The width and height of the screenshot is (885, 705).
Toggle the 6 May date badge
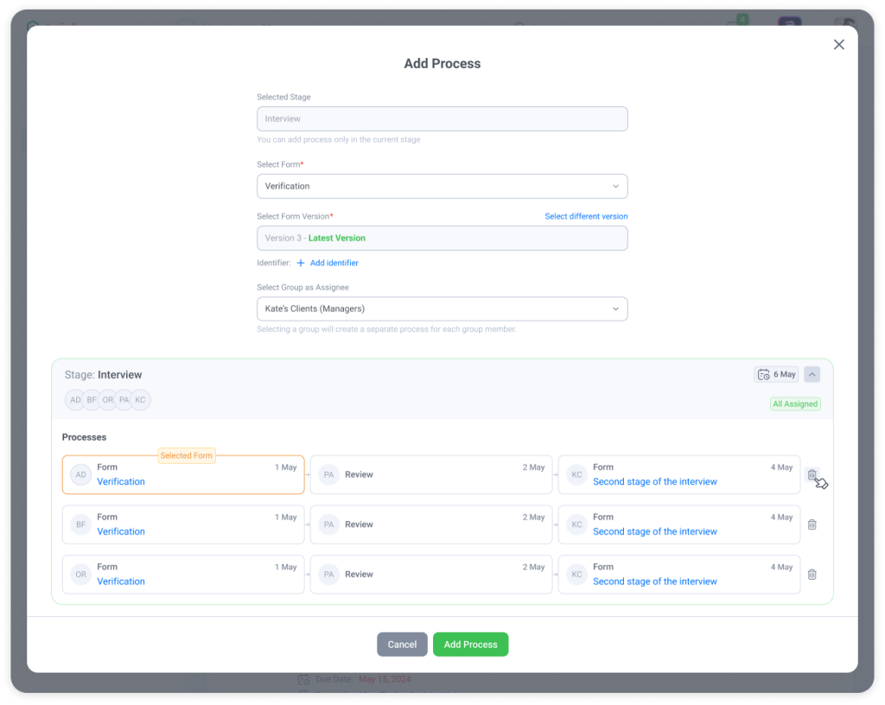point(776,374)
